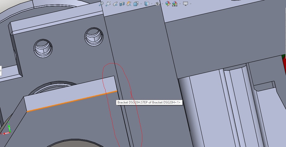Open Edit Appearance color ball icon
286x147 pixels.
click(168, 4)
